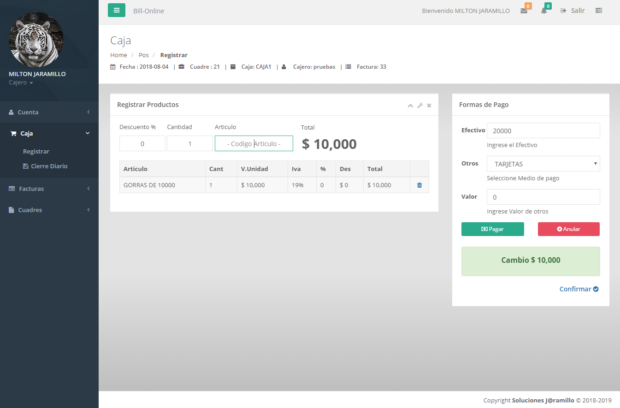Expand the Cajero role dropdown
This screenshot has height=408, width=620.
[x=21, y=83]
